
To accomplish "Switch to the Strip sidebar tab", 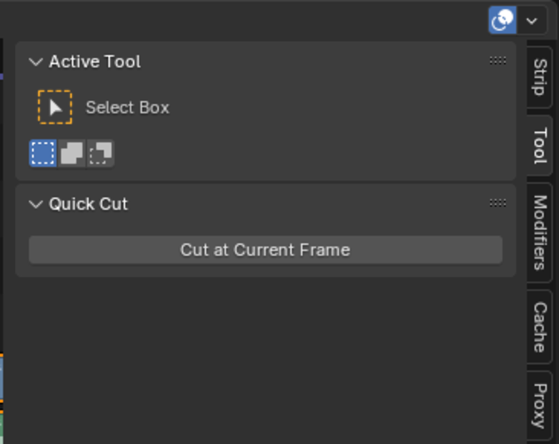I will [539, 76].
